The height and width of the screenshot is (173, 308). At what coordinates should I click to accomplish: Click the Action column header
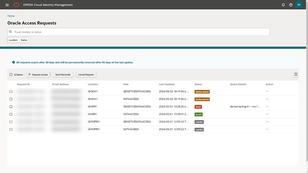(269, 84)
